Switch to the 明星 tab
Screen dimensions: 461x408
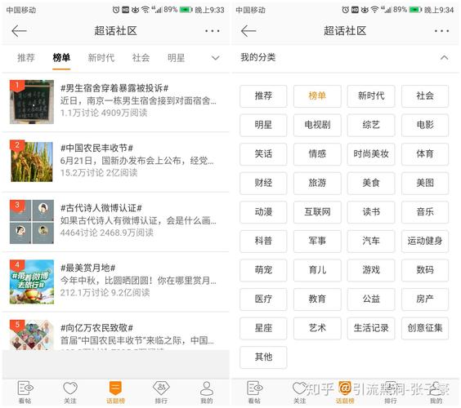pyautogui.click(x=176, y=58)
